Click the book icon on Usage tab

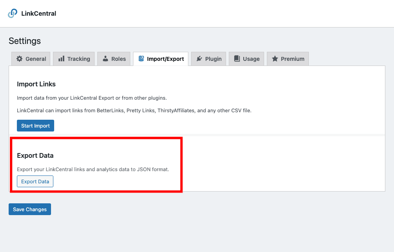point(237,58)
